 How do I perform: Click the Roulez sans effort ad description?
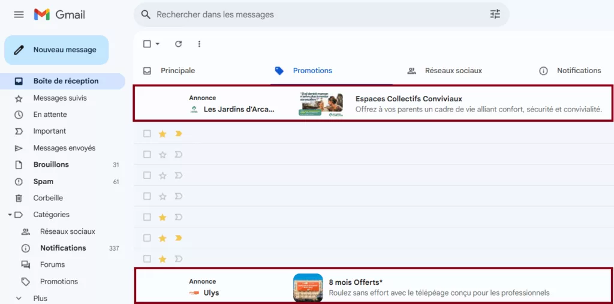click(x=440, y=293)
